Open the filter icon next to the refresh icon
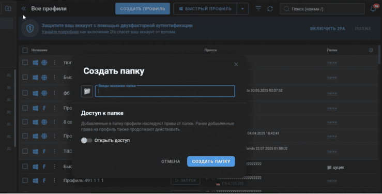Viewport: 382px width, 194px height. pos(258,8)
